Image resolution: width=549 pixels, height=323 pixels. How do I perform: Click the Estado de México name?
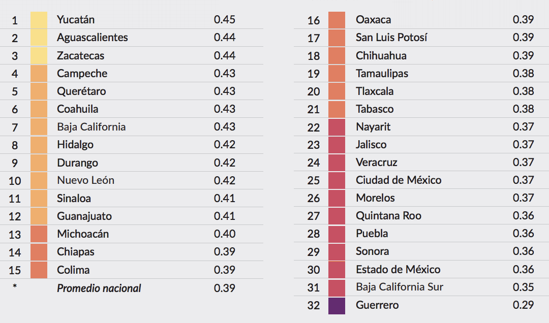tap(398, 270)
